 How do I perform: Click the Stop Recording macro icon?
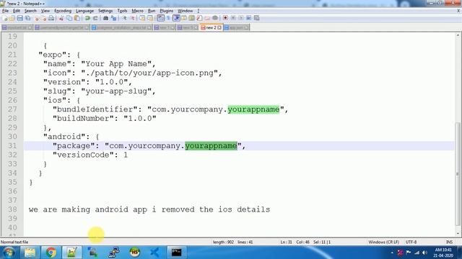(x=233, y=18)
